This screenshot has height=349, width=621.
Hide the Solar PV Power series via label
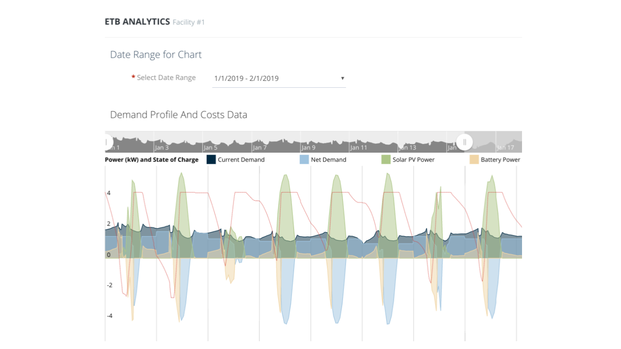[x=413, y=159]
